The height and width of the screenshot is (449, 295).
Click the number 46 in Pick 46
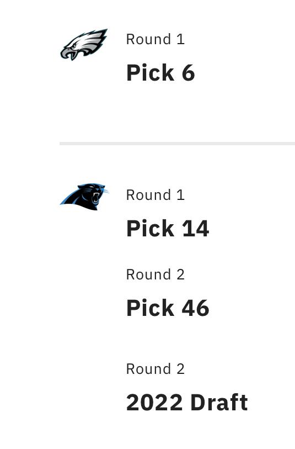pos(196,308)
